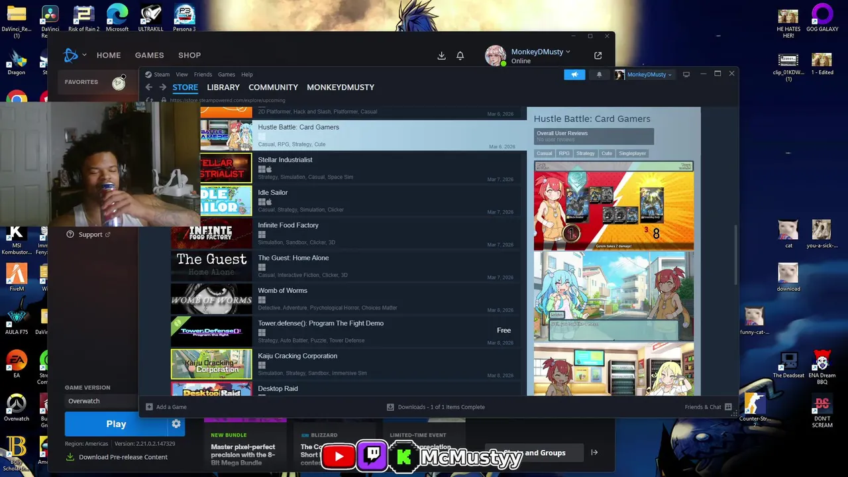
Task: Click Add a Game in Steam
Action: click(x=166, y=407)
